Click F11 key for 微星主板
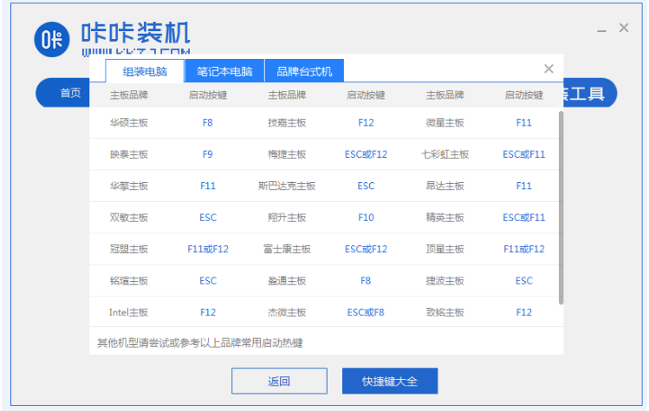Screen dimensions: 649x411 pos(523,123)
